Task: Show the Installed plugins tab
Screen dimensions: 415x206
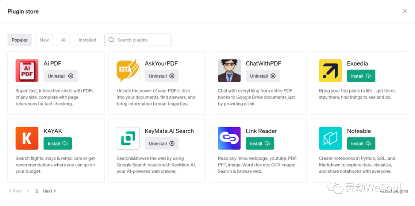Action: pyautogui.click(x=88, y=40)
